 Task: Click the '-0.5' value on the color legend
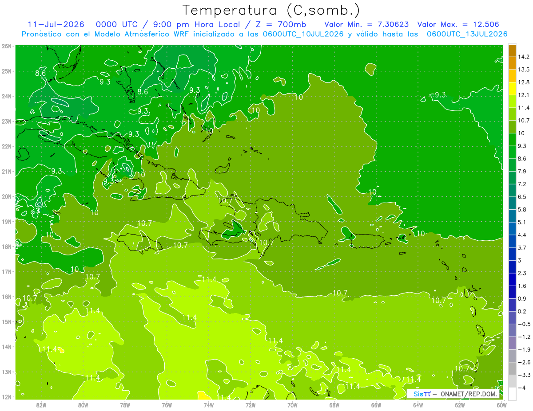524,324
